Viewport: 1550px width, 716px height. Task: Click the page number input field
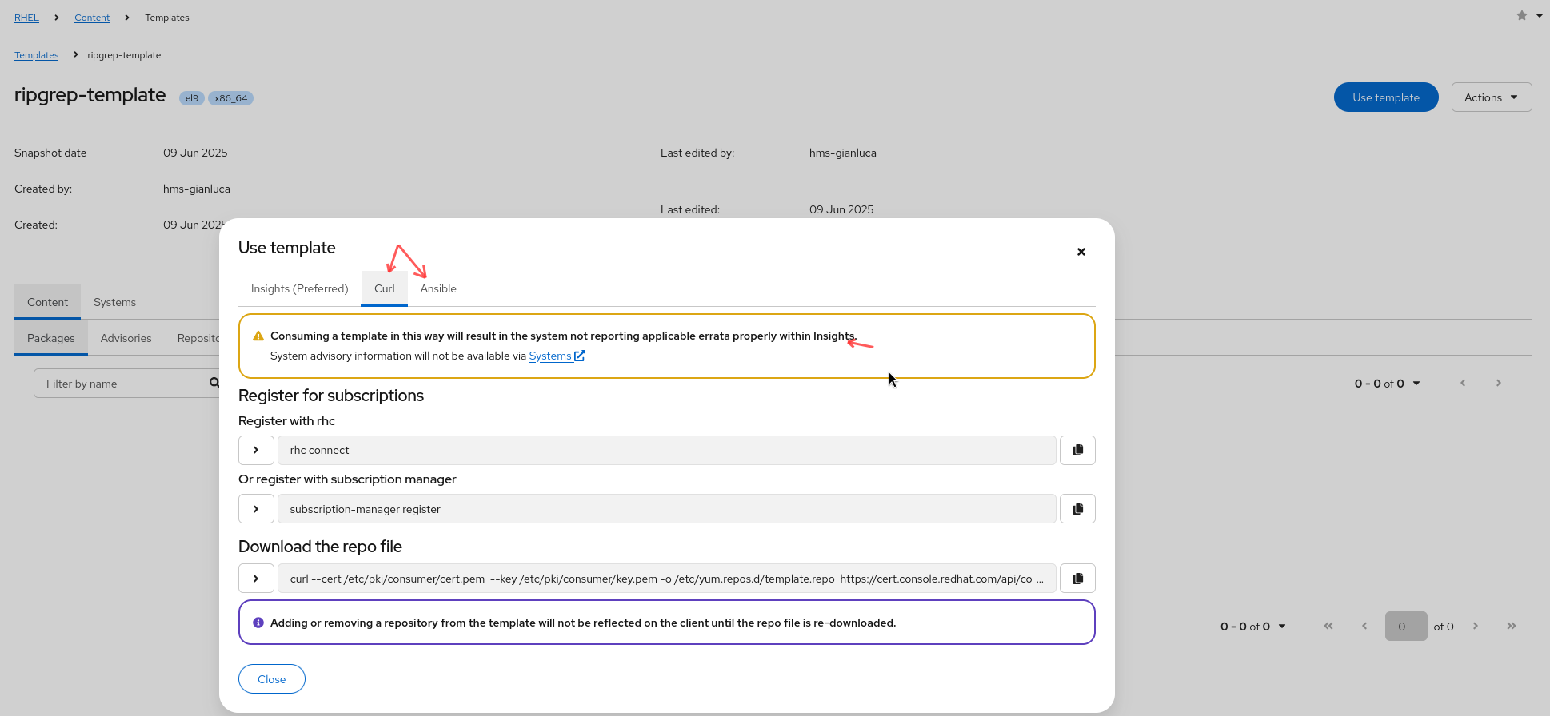coord(1405,626)
